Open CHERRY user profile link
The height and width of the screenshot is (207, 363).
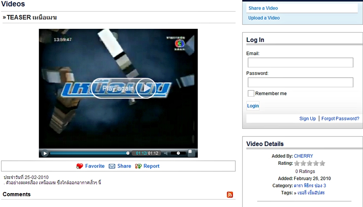coord(303,156)
